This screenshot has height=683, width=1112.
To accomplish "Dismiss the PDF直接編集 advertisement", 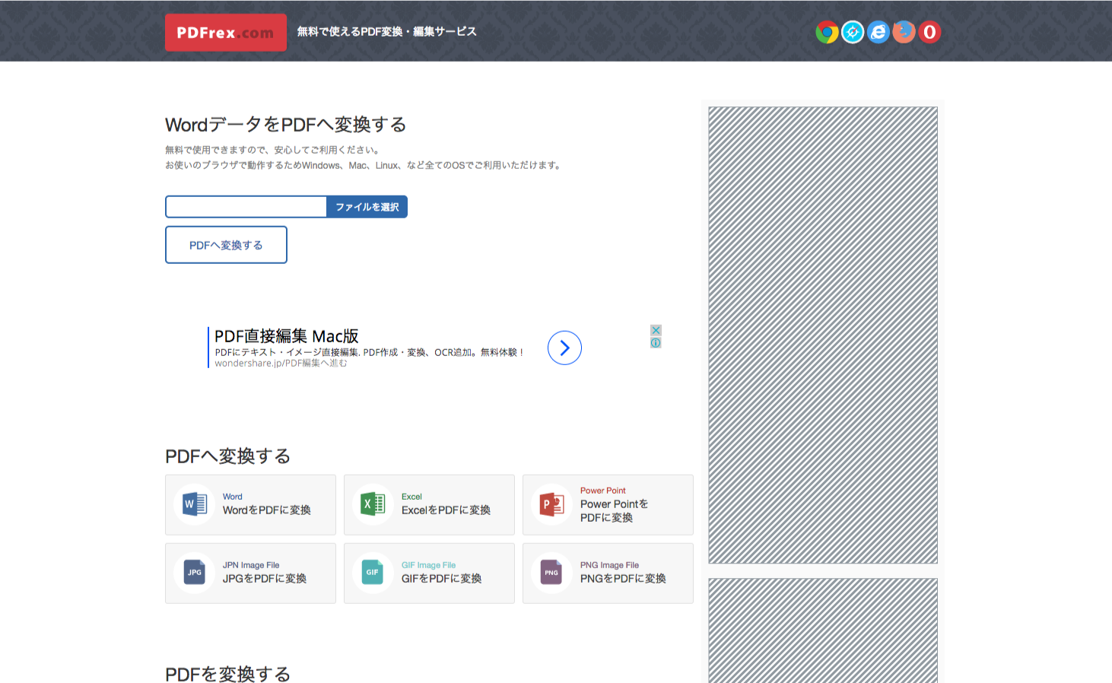I will click(655, 330).
